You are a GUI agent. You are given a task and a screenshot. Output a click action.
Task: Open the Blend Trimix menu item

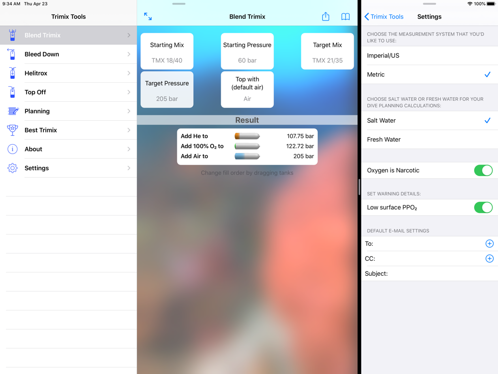[68, 35]
